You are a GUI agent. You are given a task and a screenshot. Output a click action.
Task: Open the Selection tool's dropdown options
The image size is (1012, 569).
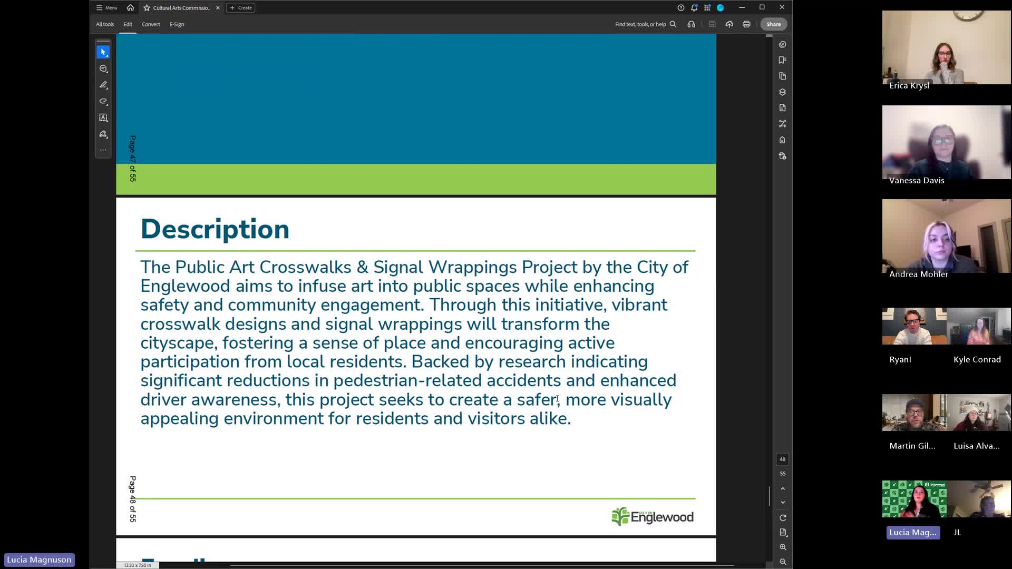(108, 56)
